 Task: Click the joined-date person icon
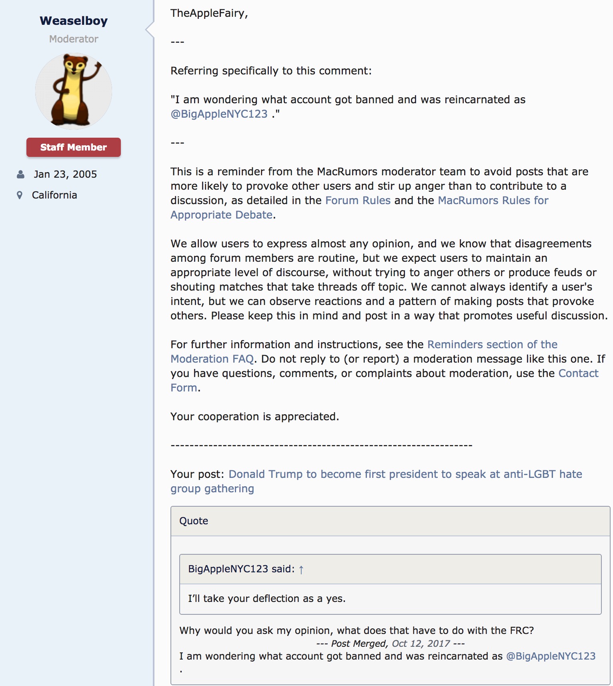[x=20, y=174]
